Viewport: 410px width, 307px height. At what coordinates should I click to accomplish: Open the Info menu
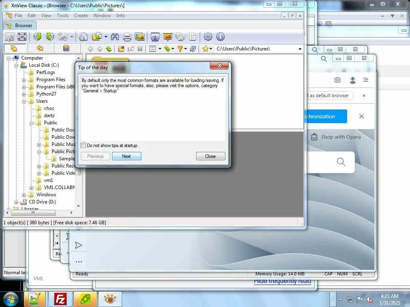121,16
